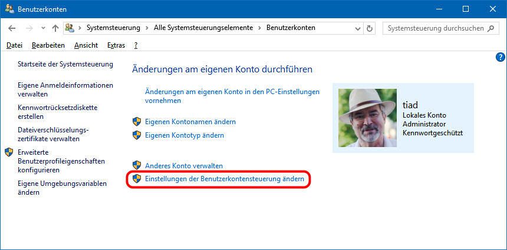The width and height of the screenshot is (507, 250).
Task: Click Kennwortrücksetzdiskette erstellen link
Action: pos(57,112)
